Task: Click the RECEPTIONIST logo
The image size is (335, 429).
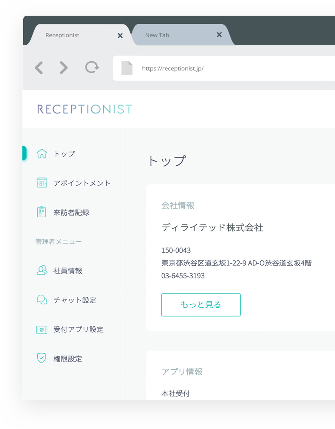Action: click(x=85, y=109)
